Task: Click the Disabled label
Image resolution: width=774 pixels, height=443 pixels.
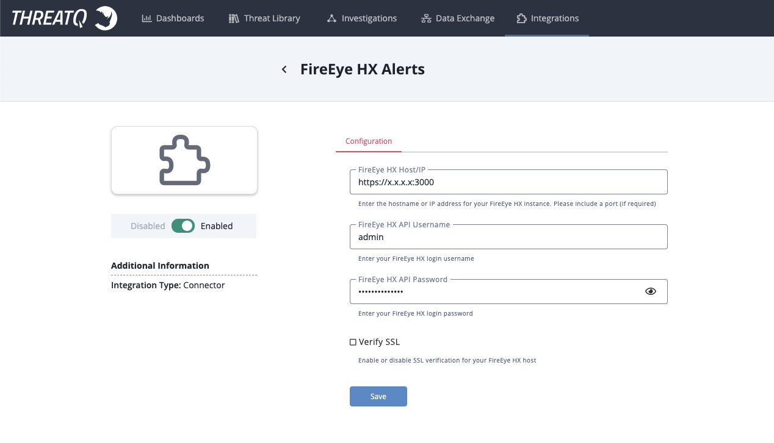Action: click(x=148, y=226)
